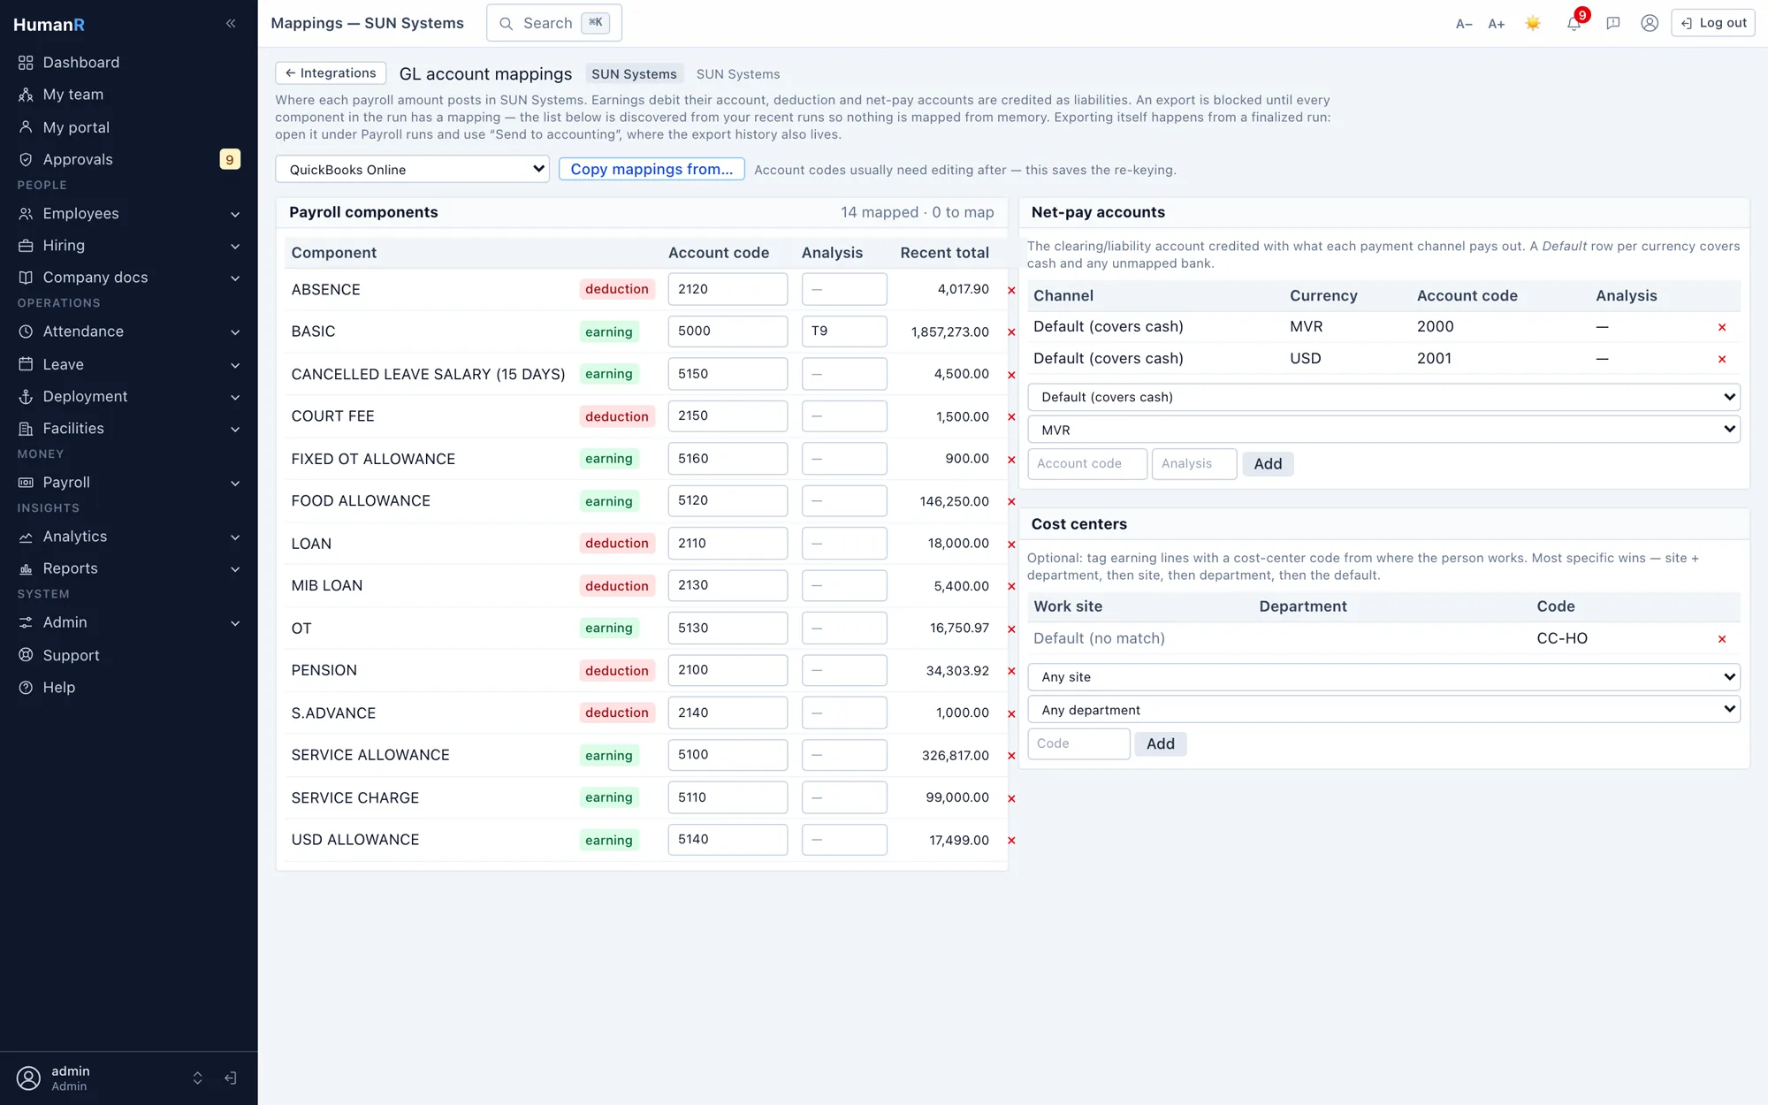This screenshot has width=1768, height=1105.
Task: Click the Analysis field for FOOD ALLOWANCE
Action: tap(844, 501)
